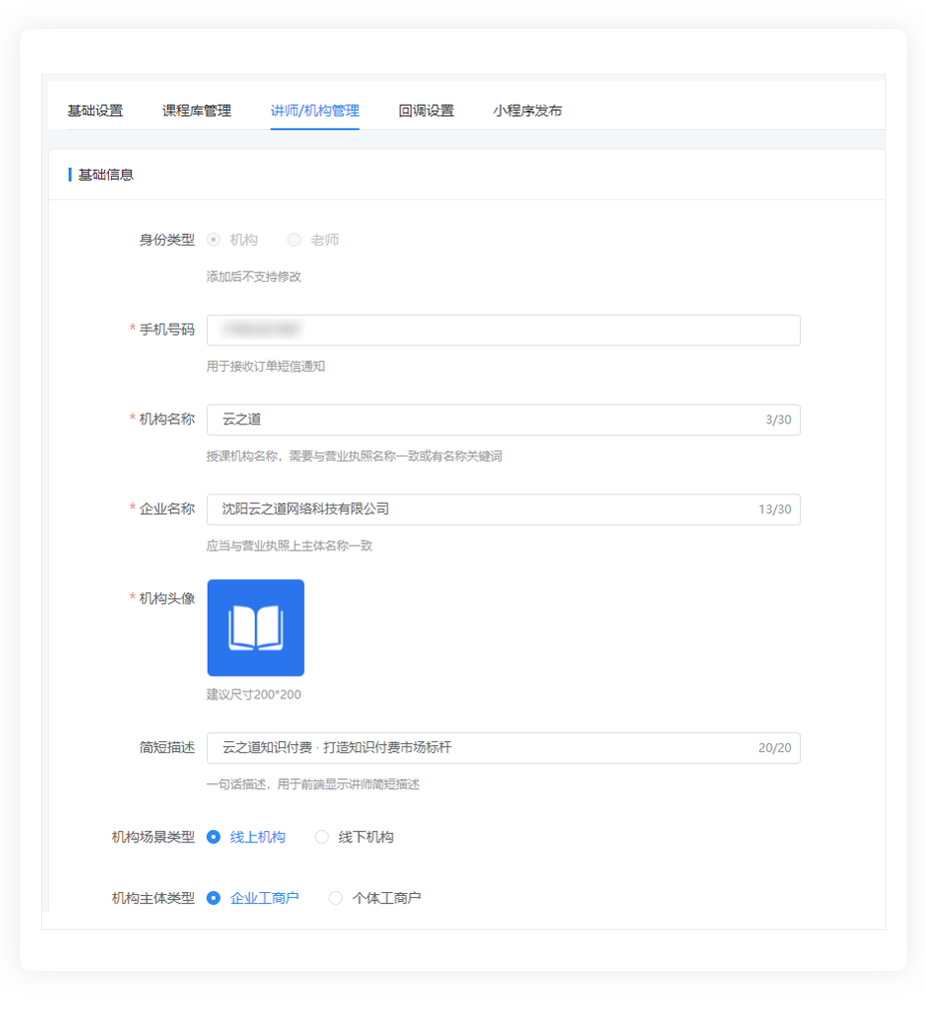926x1010 pixels.
Task: Open the 课程库管理 tab
Action: pos(196,111)
